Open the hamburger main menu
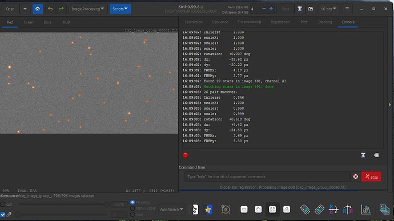394x221 pixels. (347, 9)
